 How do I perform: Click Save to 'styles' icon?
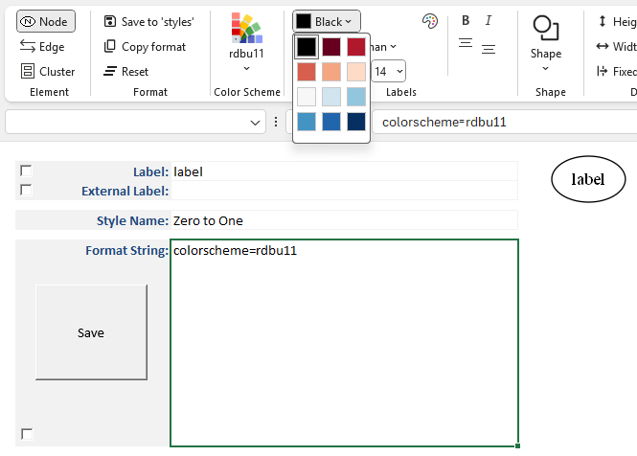pos(110,21)
